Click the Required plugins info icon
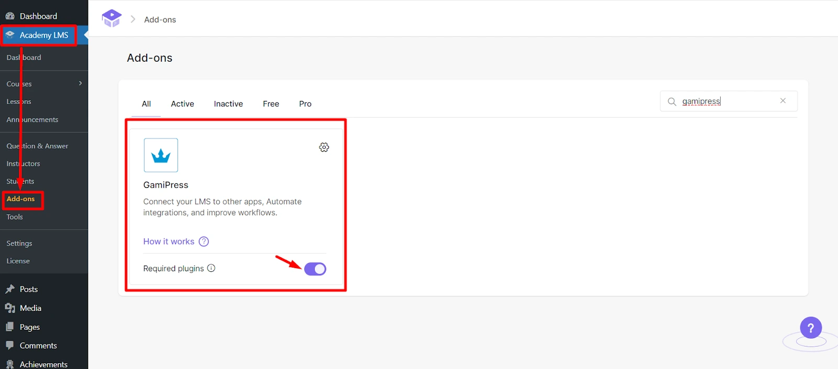838x369 pixels. [211, 268]
